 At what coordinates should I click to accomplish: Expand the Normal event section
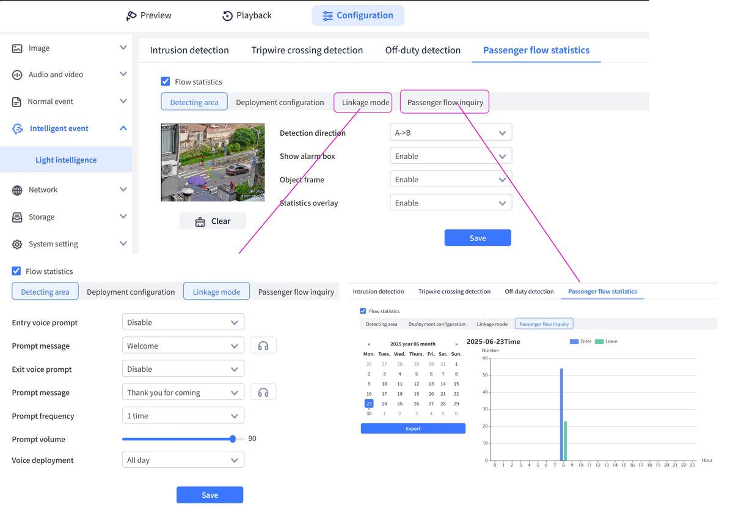123,101
